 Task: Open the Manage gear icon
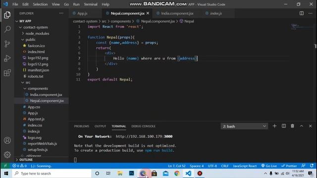[7, 155]
